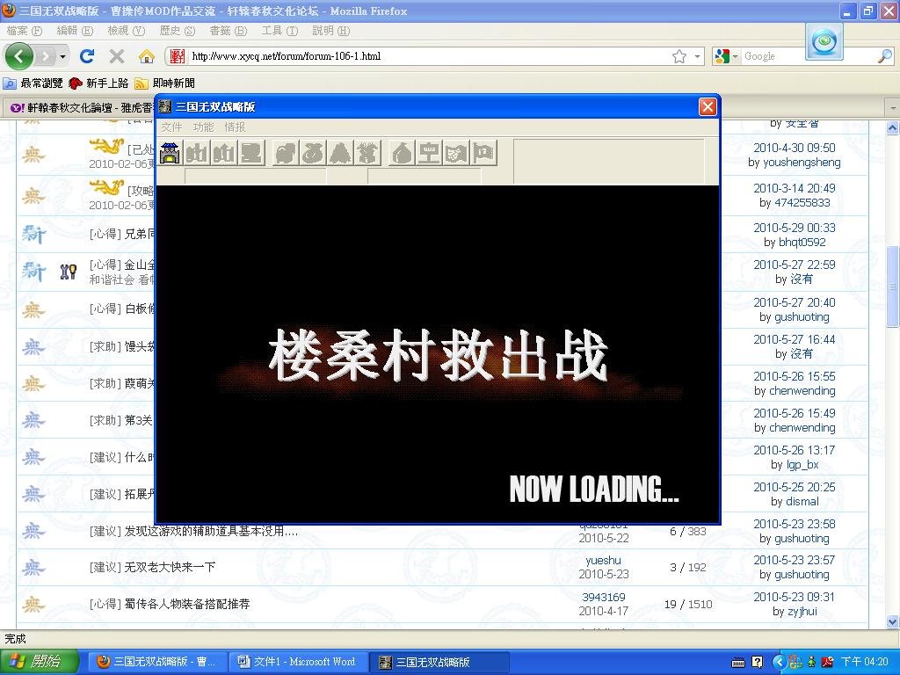Click the grayed flag icon in game toolbar
900x675 pixels.
point(483,153)
